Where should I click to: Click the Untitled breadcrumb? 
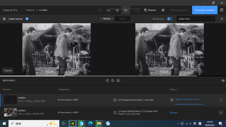point(43,10)
